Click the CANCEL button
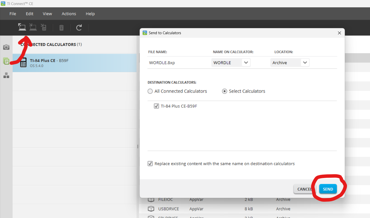 (304, 189)
